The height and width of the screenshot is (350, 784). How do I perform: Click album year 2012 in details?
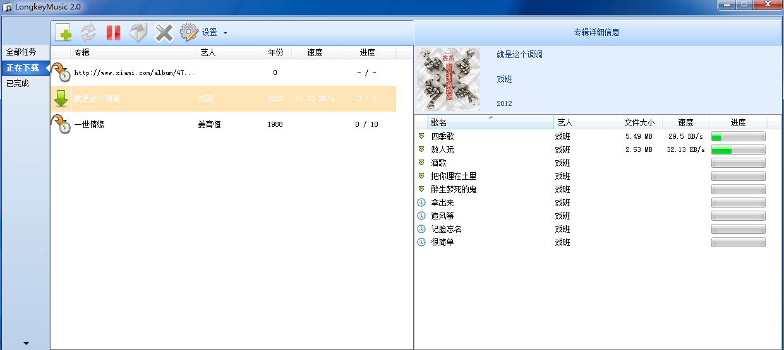(504, 103)
